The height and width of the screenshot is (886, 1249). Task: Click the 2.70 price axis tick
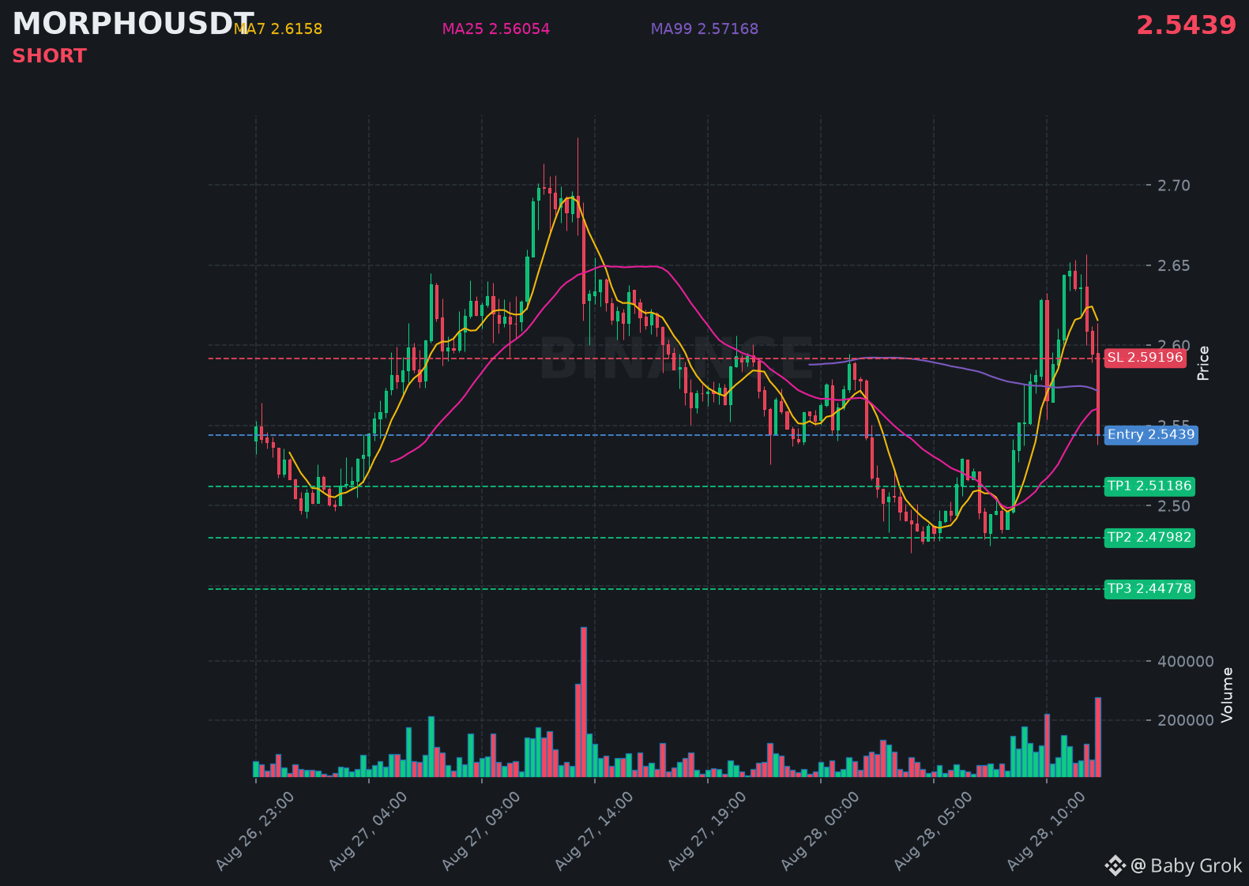pyautogui.click(x=1173, y=186)
